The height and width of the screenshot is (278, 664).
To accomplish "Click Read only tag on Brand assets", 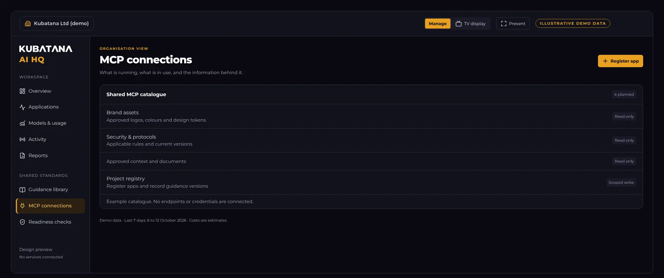I will click(x=624, y=117).
